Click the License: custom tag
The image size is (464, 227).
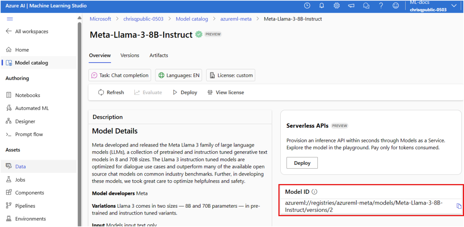point(231,75)
